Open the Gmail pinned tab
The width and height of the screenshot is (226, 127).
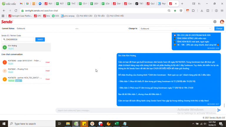click(x=21, y=4)
